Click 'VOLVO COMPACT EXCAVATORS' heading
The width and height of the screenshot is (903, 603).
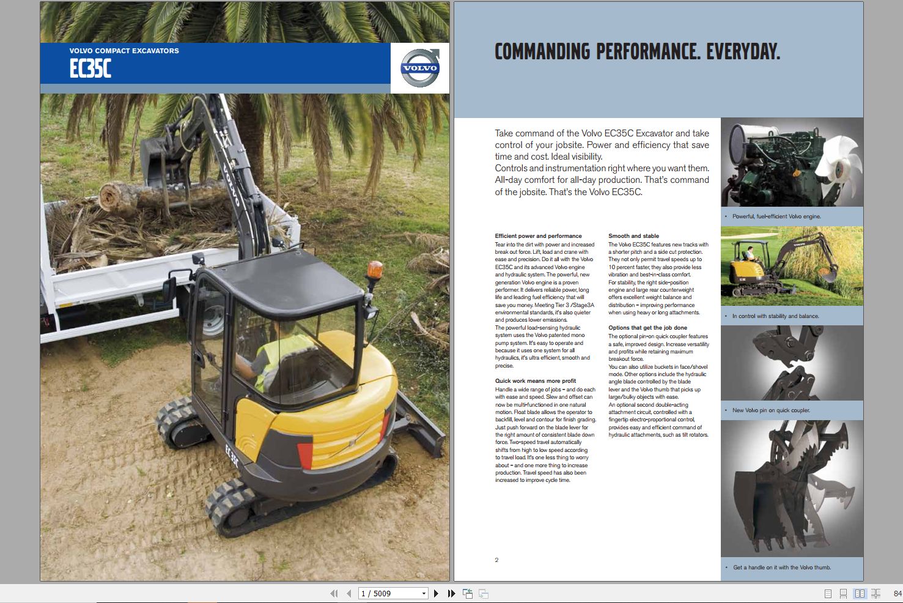pyautogui.click(x=124, y=51)
